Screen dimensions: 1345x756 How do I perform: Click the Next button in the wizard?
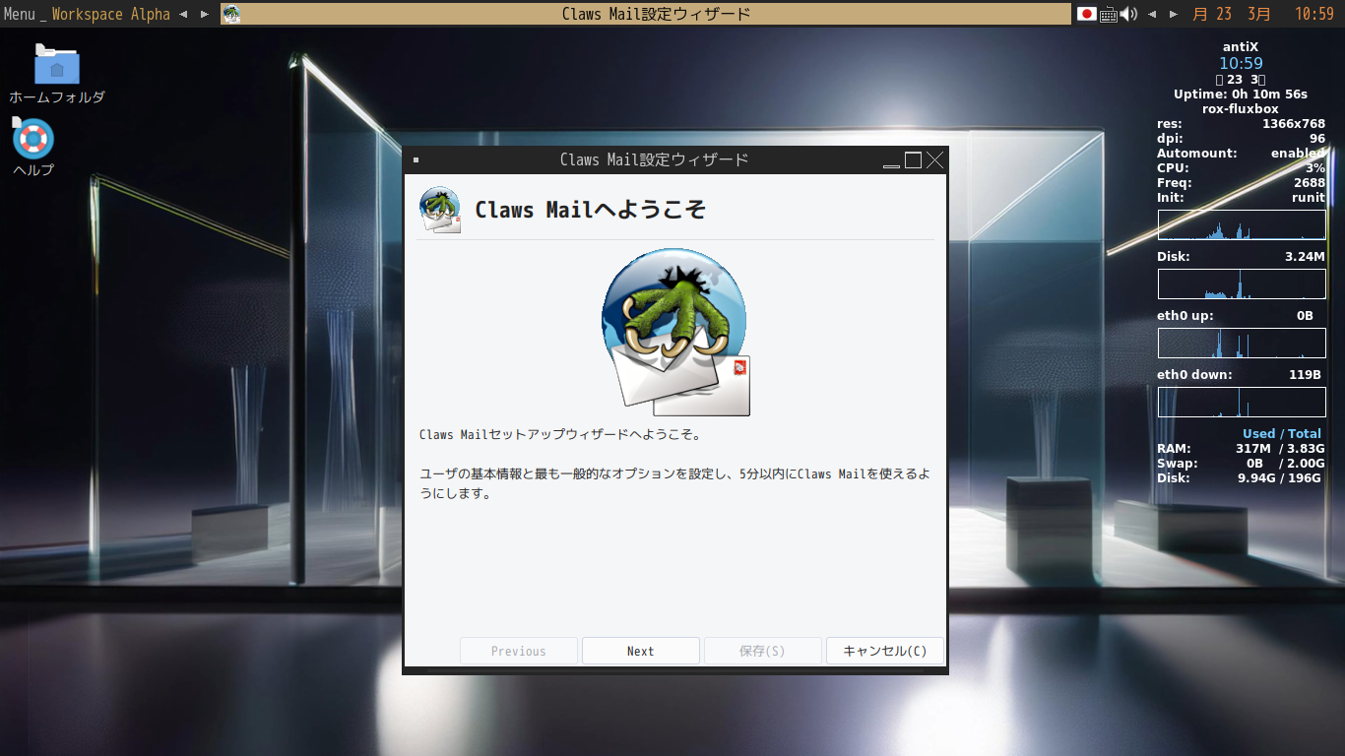click(641, 651)
